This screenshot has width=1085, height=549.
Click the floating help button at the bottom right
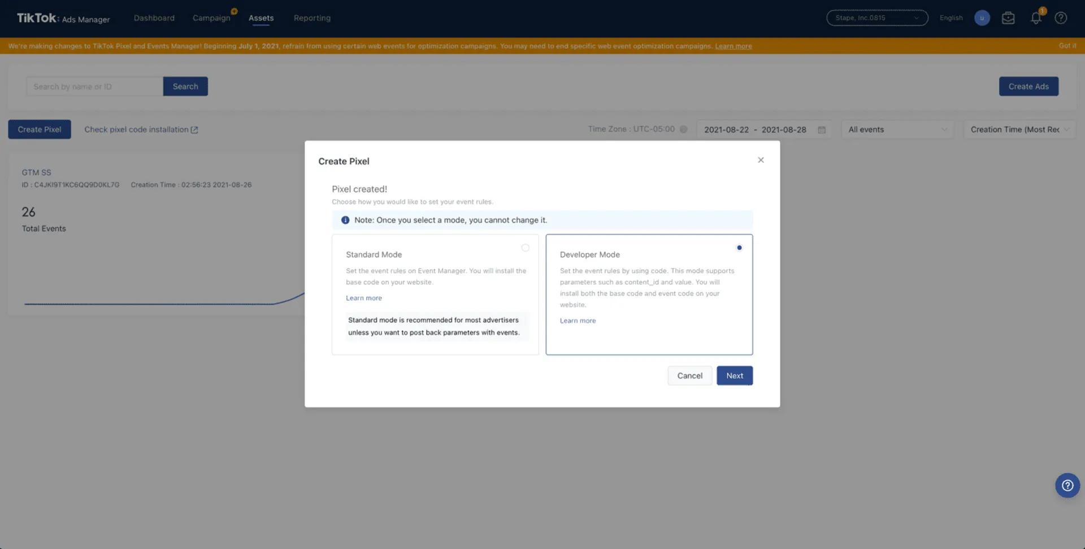coord(1067,485)
